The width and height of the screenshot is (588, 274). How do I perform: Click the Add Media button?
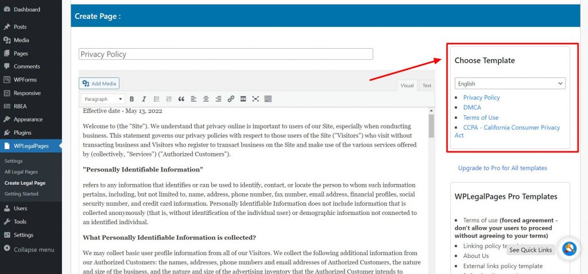point(99,84)
